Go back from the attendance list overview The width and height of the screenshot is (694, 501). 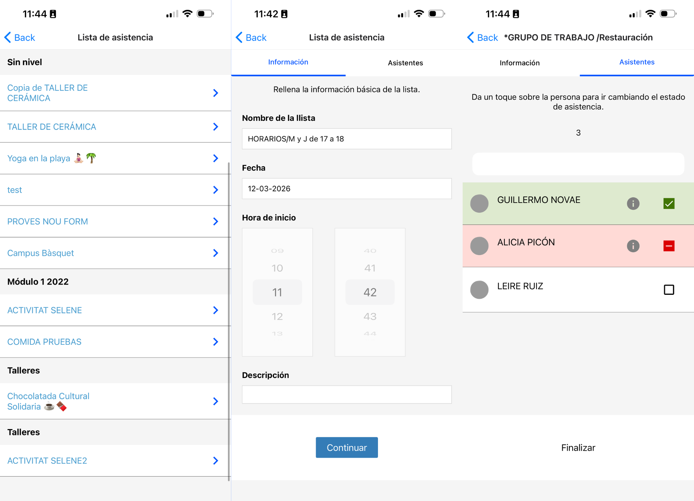click(x=20, y=38)
